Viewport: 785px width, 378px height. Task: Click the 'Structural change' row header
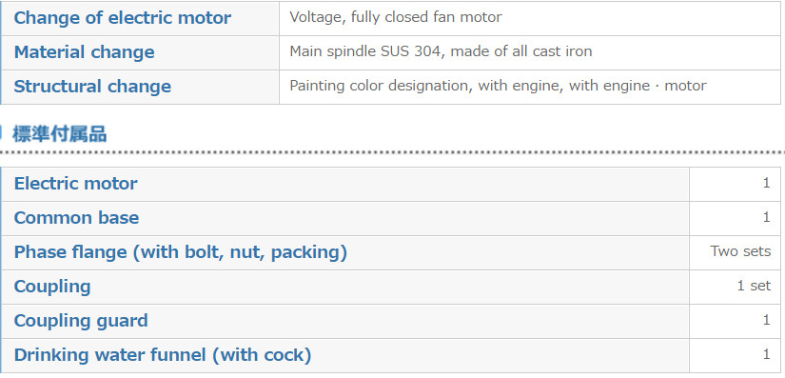140,87
